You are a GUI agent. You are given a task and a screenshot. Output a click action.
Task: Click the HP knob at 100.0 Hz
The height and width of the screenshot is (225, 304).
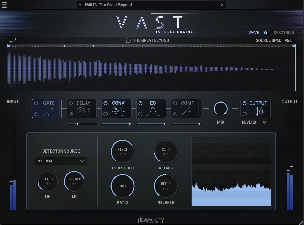(x=48, y=181)
